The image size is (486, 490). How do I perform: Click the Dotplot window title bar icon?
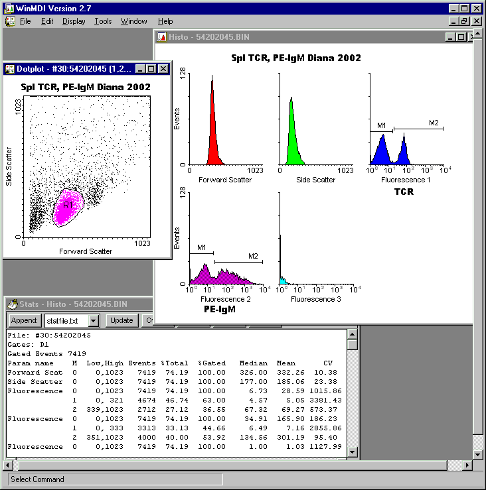tap(9, 69)
